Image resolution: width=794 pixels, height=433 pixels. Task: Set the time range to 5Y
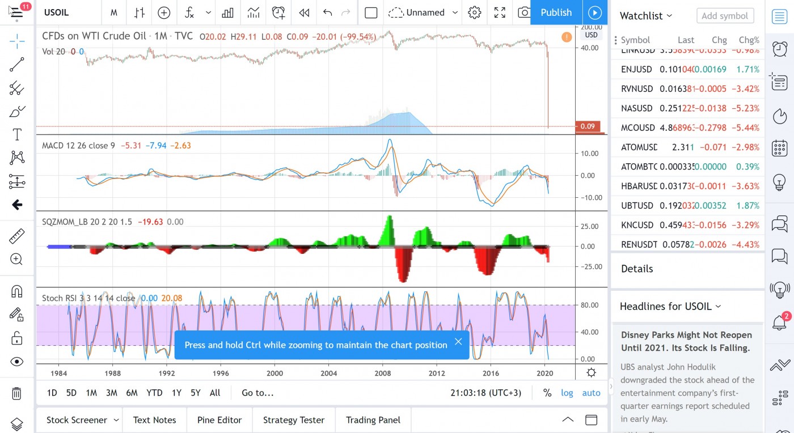pyautogui.click(x=195, y=393)
